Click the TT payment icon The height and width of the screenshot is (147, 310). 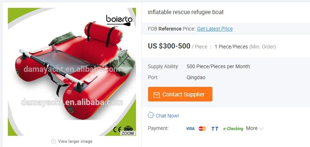215,128
